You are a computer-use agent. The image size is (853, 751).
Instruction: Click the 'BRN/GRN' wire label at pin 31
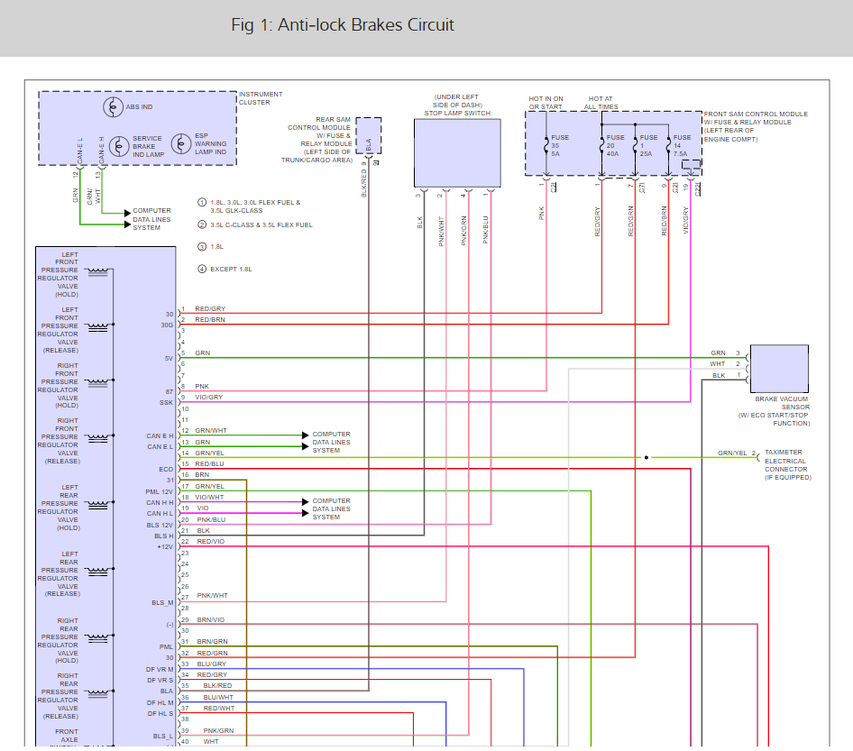pyautogui.click(x=212, y=642)
